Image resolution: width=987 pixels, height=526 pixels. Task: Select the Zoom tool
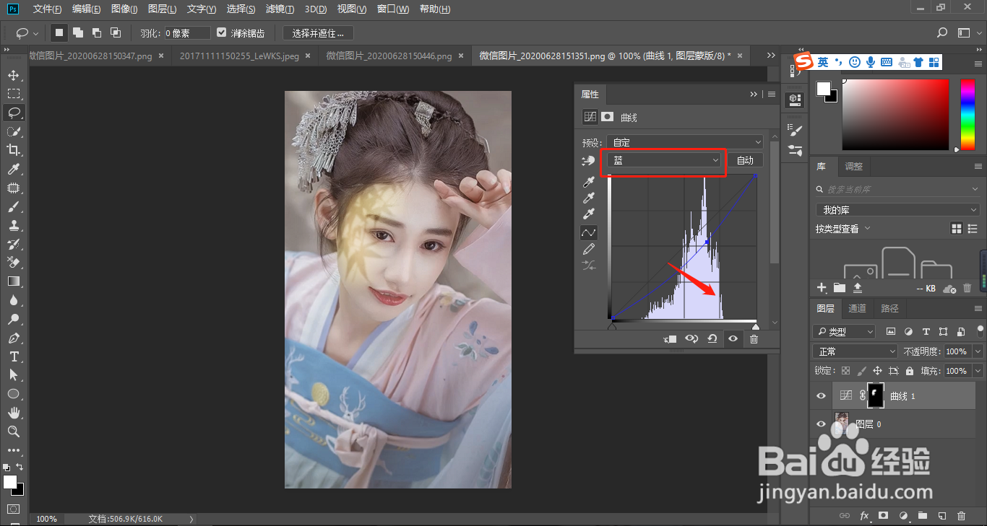pyautogui.click(x=13, y=431)
